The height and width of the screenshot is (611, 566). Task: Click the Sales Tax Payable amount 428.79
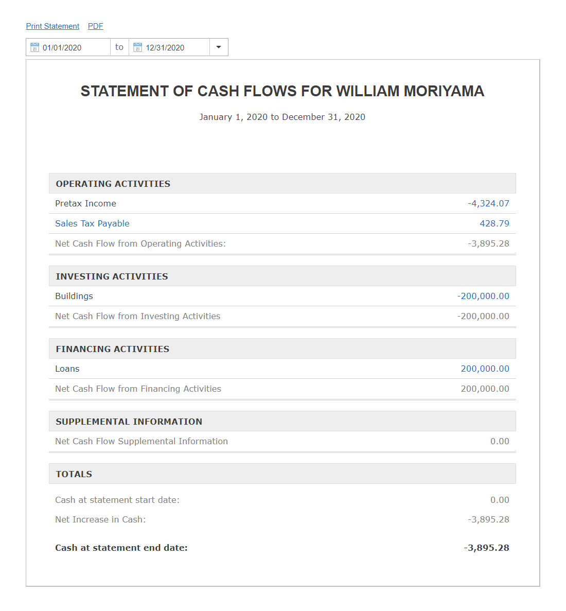tap(494, 224)
